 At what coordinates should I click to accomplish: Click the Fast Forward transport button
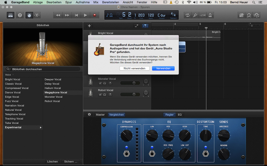coord(67,15)
